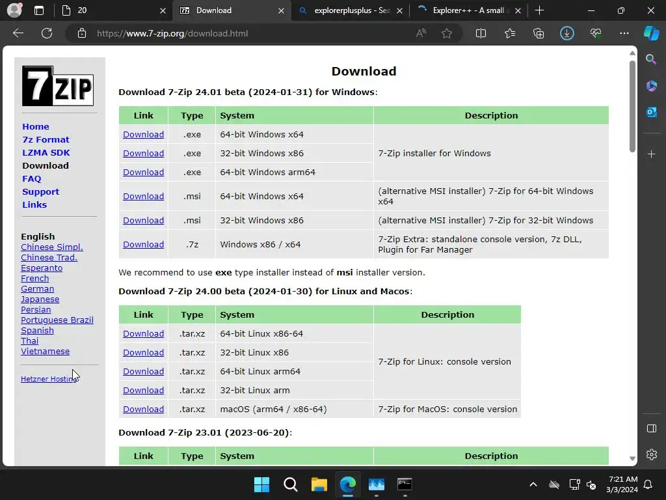Download .exe for 64-bit Windows x64
666x500 pixels.
coord(143,134)
